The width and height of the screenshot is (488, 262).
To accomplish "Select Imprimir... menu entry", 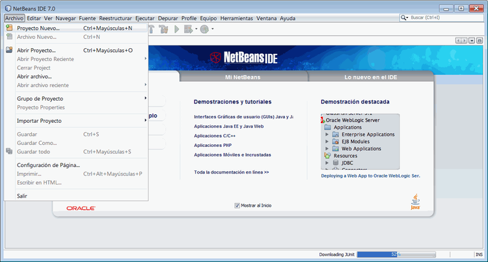I will [x=76, y=174].
